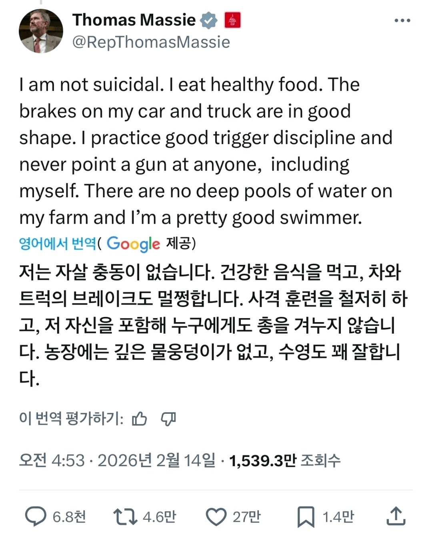Click Thomas Massie's profile avatar photo
432x535 pixels.
point(41,31)
